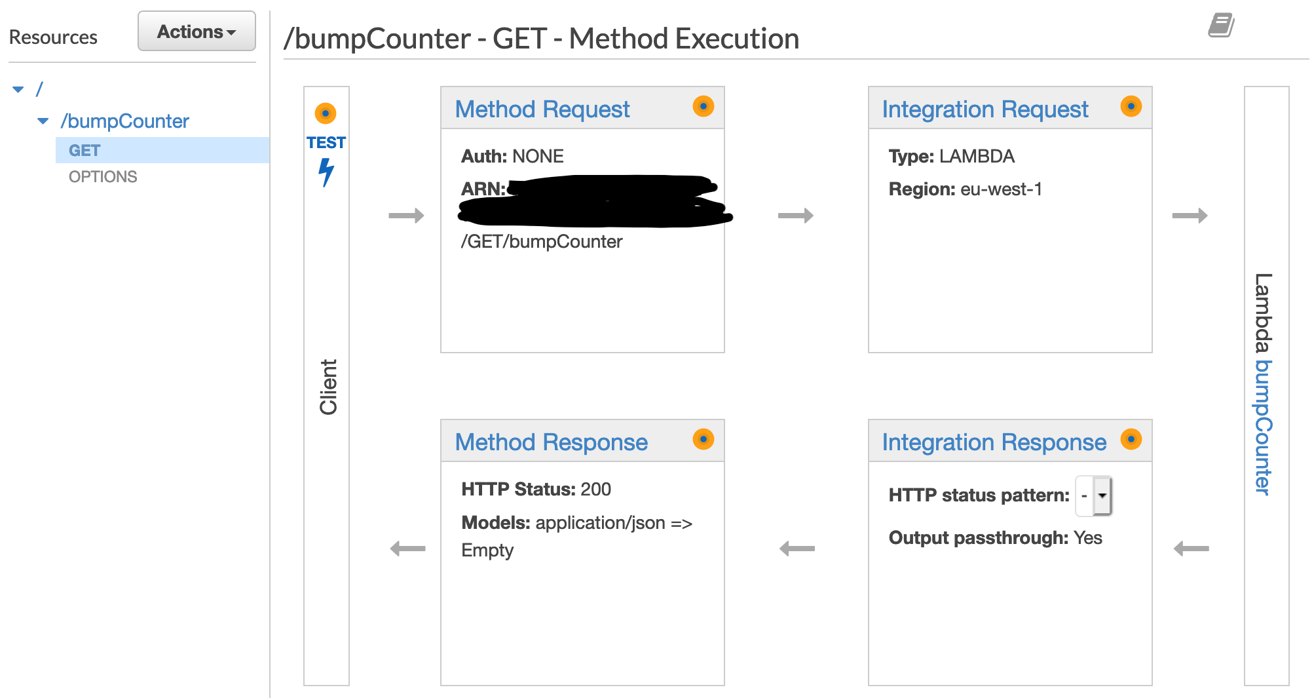1314x698 pixels.
Task: Click the Client label
Action: pos(328,387)
